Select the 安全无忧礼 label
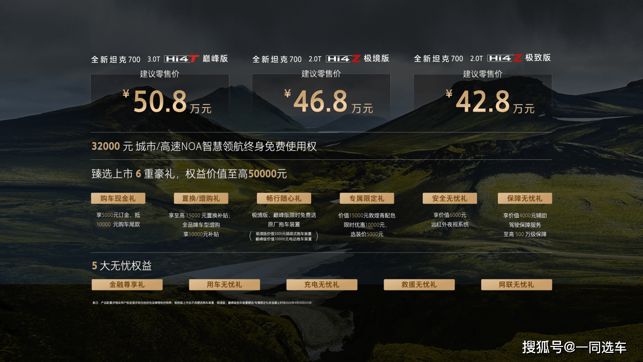The image size is (643, 362). point(449,198)
